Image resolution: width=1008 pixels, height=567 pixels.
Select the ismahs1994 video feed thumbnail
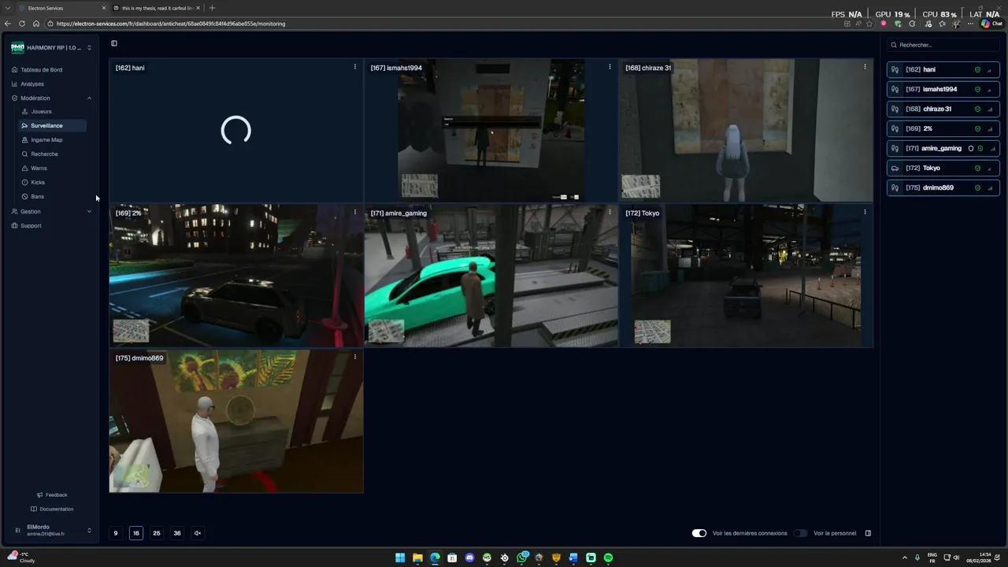(491, 131)
